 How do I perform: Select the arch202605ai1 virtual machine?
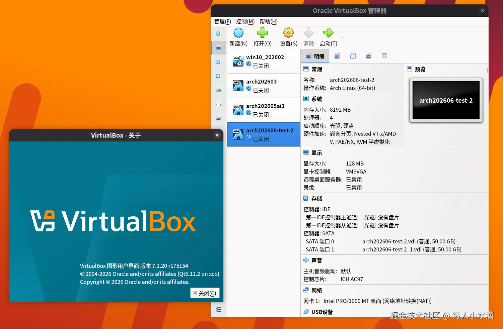tap(264, 110)
